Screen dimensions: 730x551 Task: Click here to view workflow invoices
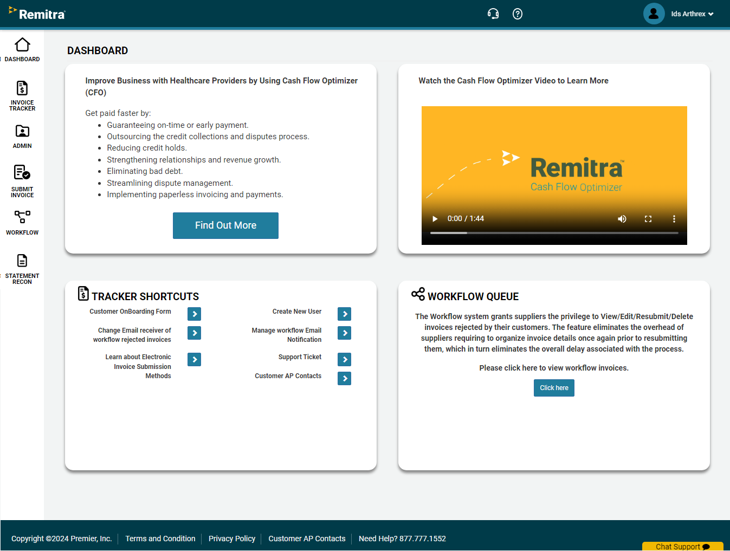click(x=554, y=388)
